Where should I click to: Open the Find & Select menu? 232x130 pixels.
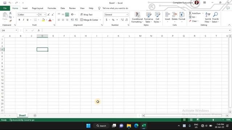pyautogui.click(x=215, y=17)
